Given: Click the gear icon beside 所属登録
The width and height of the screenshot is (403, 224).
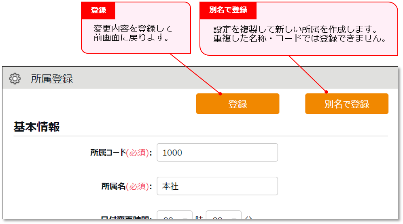Looking at the screenshot, I should [x=15, y=78].
